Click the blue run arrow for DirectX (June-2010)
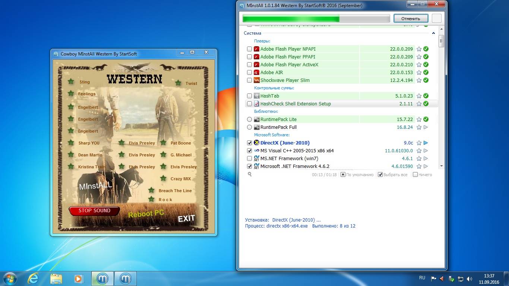This screenshot has height=286, width=509. click(x=426, y=143)
